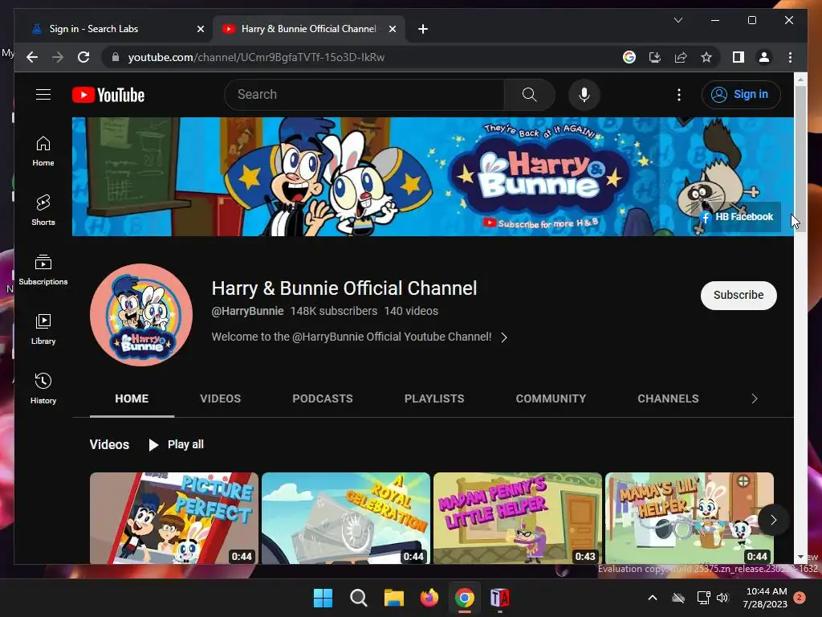Screen dimensions: 822x617
Task: Go to Home in the sidebar
Action: pyautogui.click(x=43, y=151)
